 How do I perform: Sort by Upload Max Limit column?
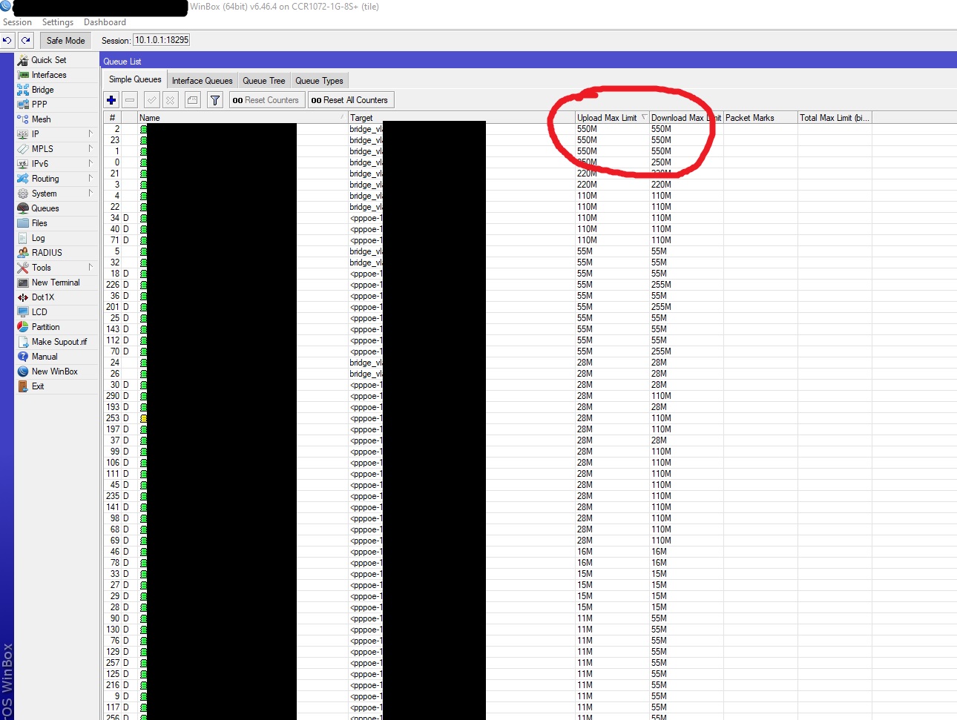(612, 118)
